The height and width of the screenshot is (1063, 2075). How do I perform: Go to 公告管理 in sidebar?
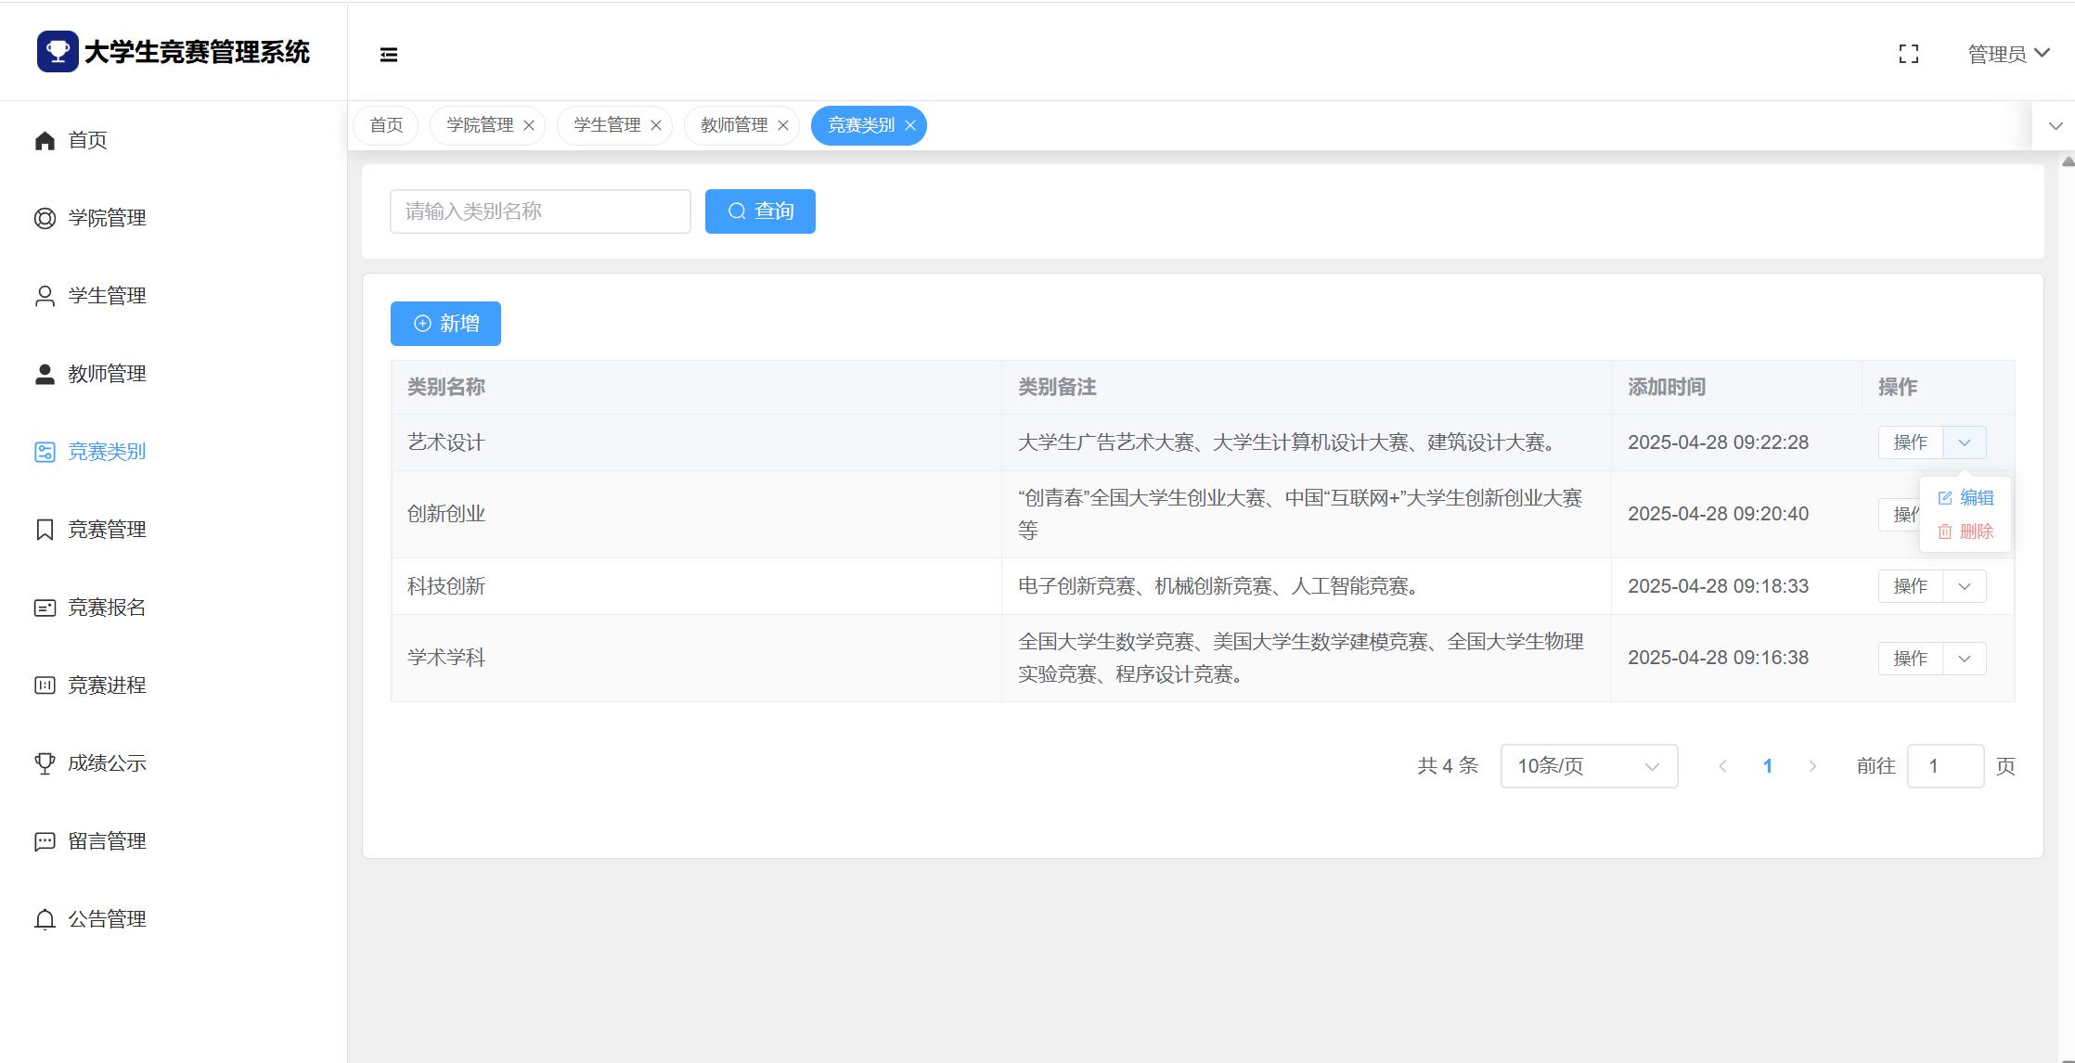point(107,919)
